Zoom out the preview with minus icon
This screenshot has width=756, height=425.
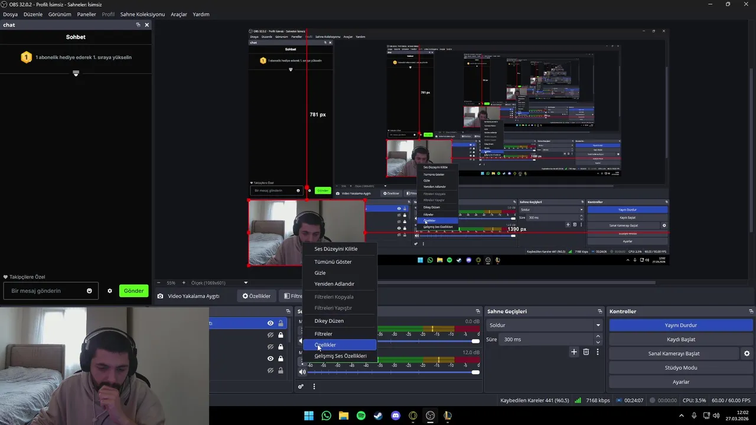(x=158, y=283)
